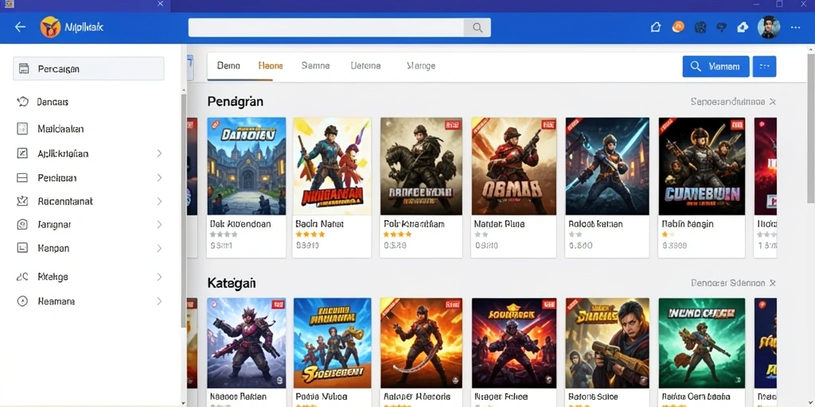The height and width of the screenshot is (407, 815).
Task: Click the blue Mamam search button
Action: pyautogui.click(x=716, y=67)
